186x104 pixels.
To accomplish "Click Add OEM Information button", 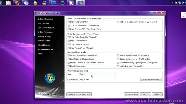I will [x=151, y=80].
